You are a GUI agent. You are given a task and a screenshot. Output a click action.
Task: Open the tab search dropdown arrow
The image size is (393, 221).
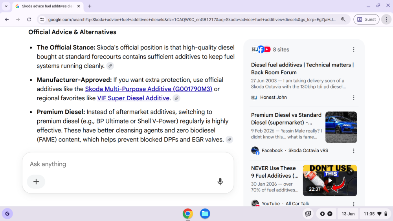6,6
